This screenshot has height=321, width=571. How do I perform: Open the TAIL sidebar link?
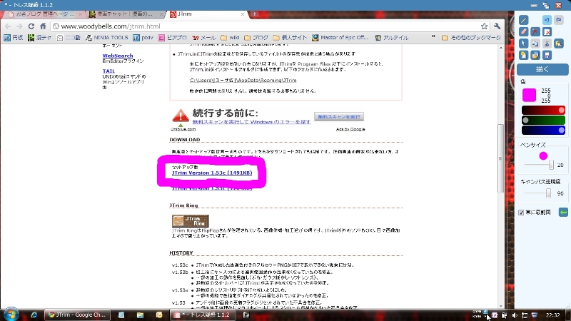[x=108, y=71]
